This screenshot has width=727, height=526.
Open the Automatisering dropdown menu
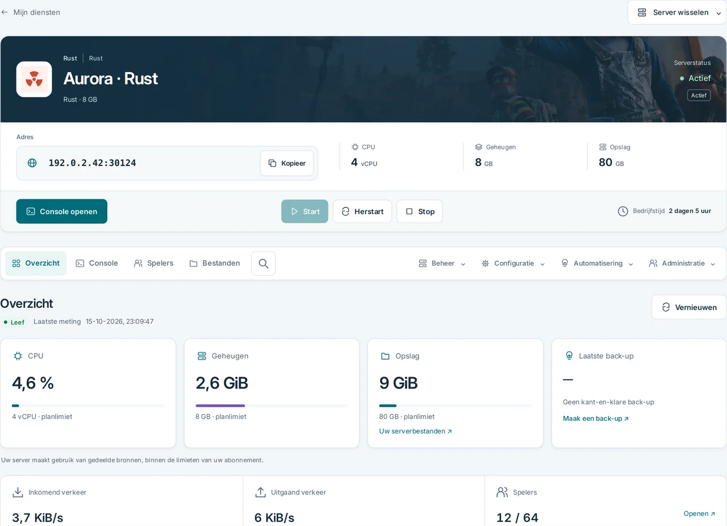click(x=597, y=264)
